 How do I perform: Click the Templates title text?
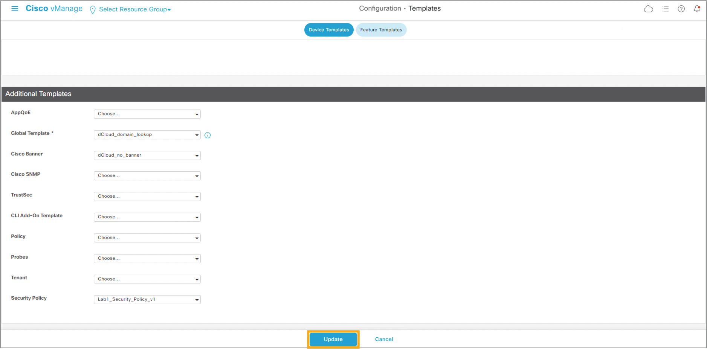point(425,8)
